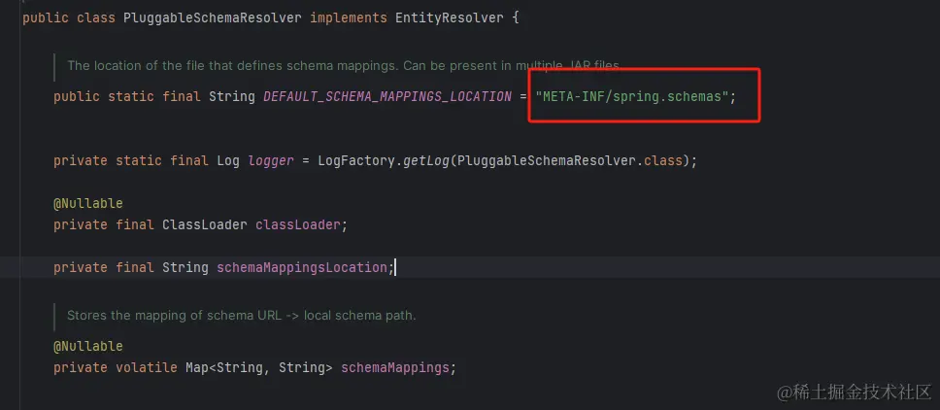Click the ClassLoader type name
940x410 pixels.
point(205,225)
